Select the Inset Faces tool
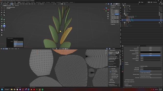Image resolution: width=163 pixels, height=91 pixels. click(4, 19)
